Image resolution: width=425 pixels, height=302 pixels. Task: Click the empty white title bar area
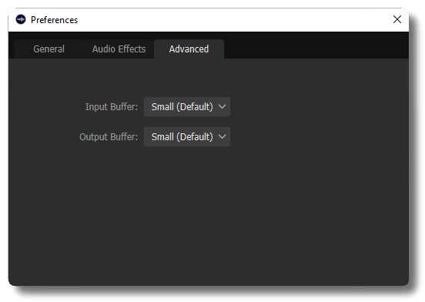[233, 20]
